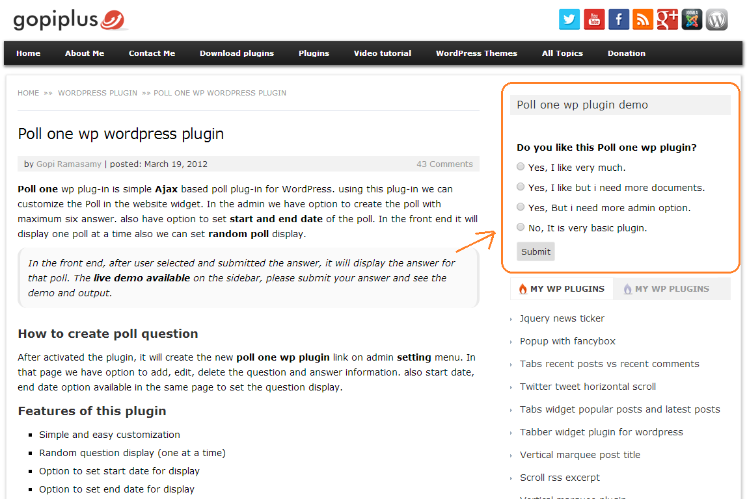Open the 43 Comments link
Viewport: 747px width, 499px height.
coord(444,164)
